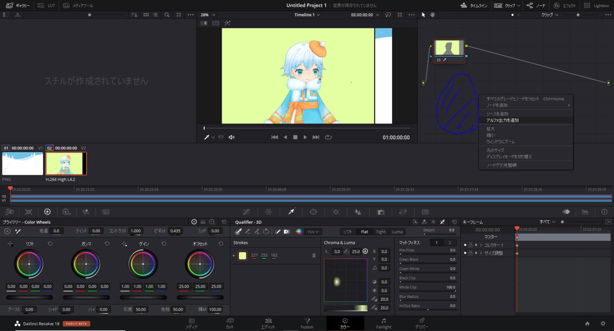Choose ノードを追加 submenu

[x=526, y=105]
